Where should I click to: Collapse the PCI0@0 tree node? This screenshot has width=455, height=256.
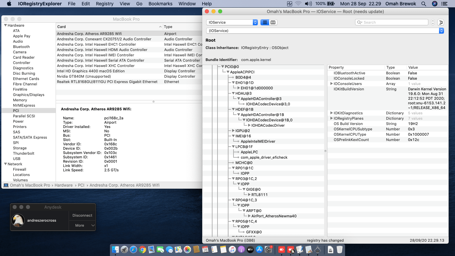pyautogui.click(x=223, y=67)
